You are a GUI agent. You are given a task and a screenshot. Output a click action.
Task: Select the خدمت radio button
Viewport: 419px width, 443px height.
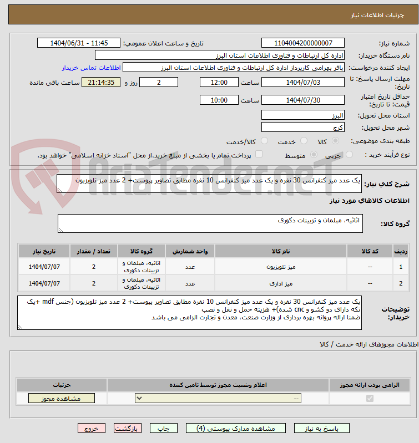tap(304, 141)
